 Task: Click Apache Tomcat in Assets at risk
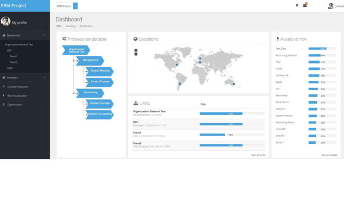(x=284, y=116)
